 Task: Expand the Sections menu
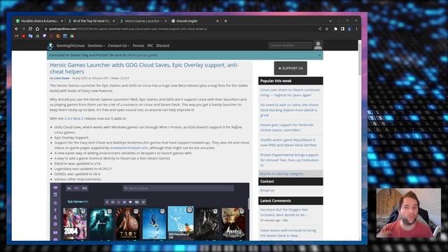96,45
